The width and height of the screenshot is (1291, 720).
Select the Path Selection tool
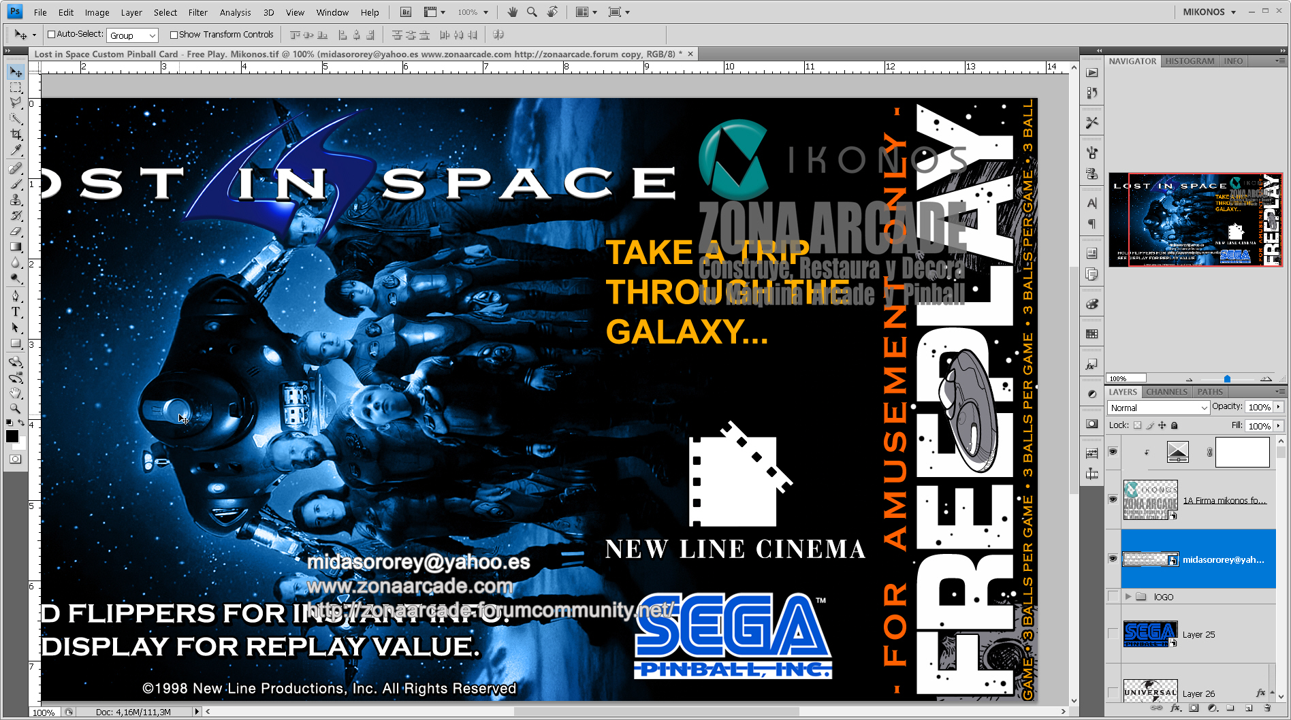16,327
